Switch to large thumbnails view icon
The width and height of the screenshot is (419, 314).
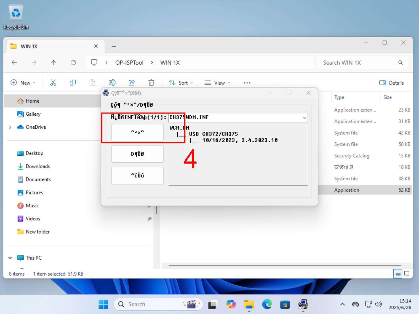click(407, 274)
